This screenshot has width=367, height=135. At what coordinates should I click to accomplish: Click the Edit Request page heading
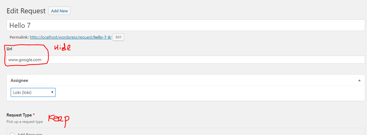(26, 11)
